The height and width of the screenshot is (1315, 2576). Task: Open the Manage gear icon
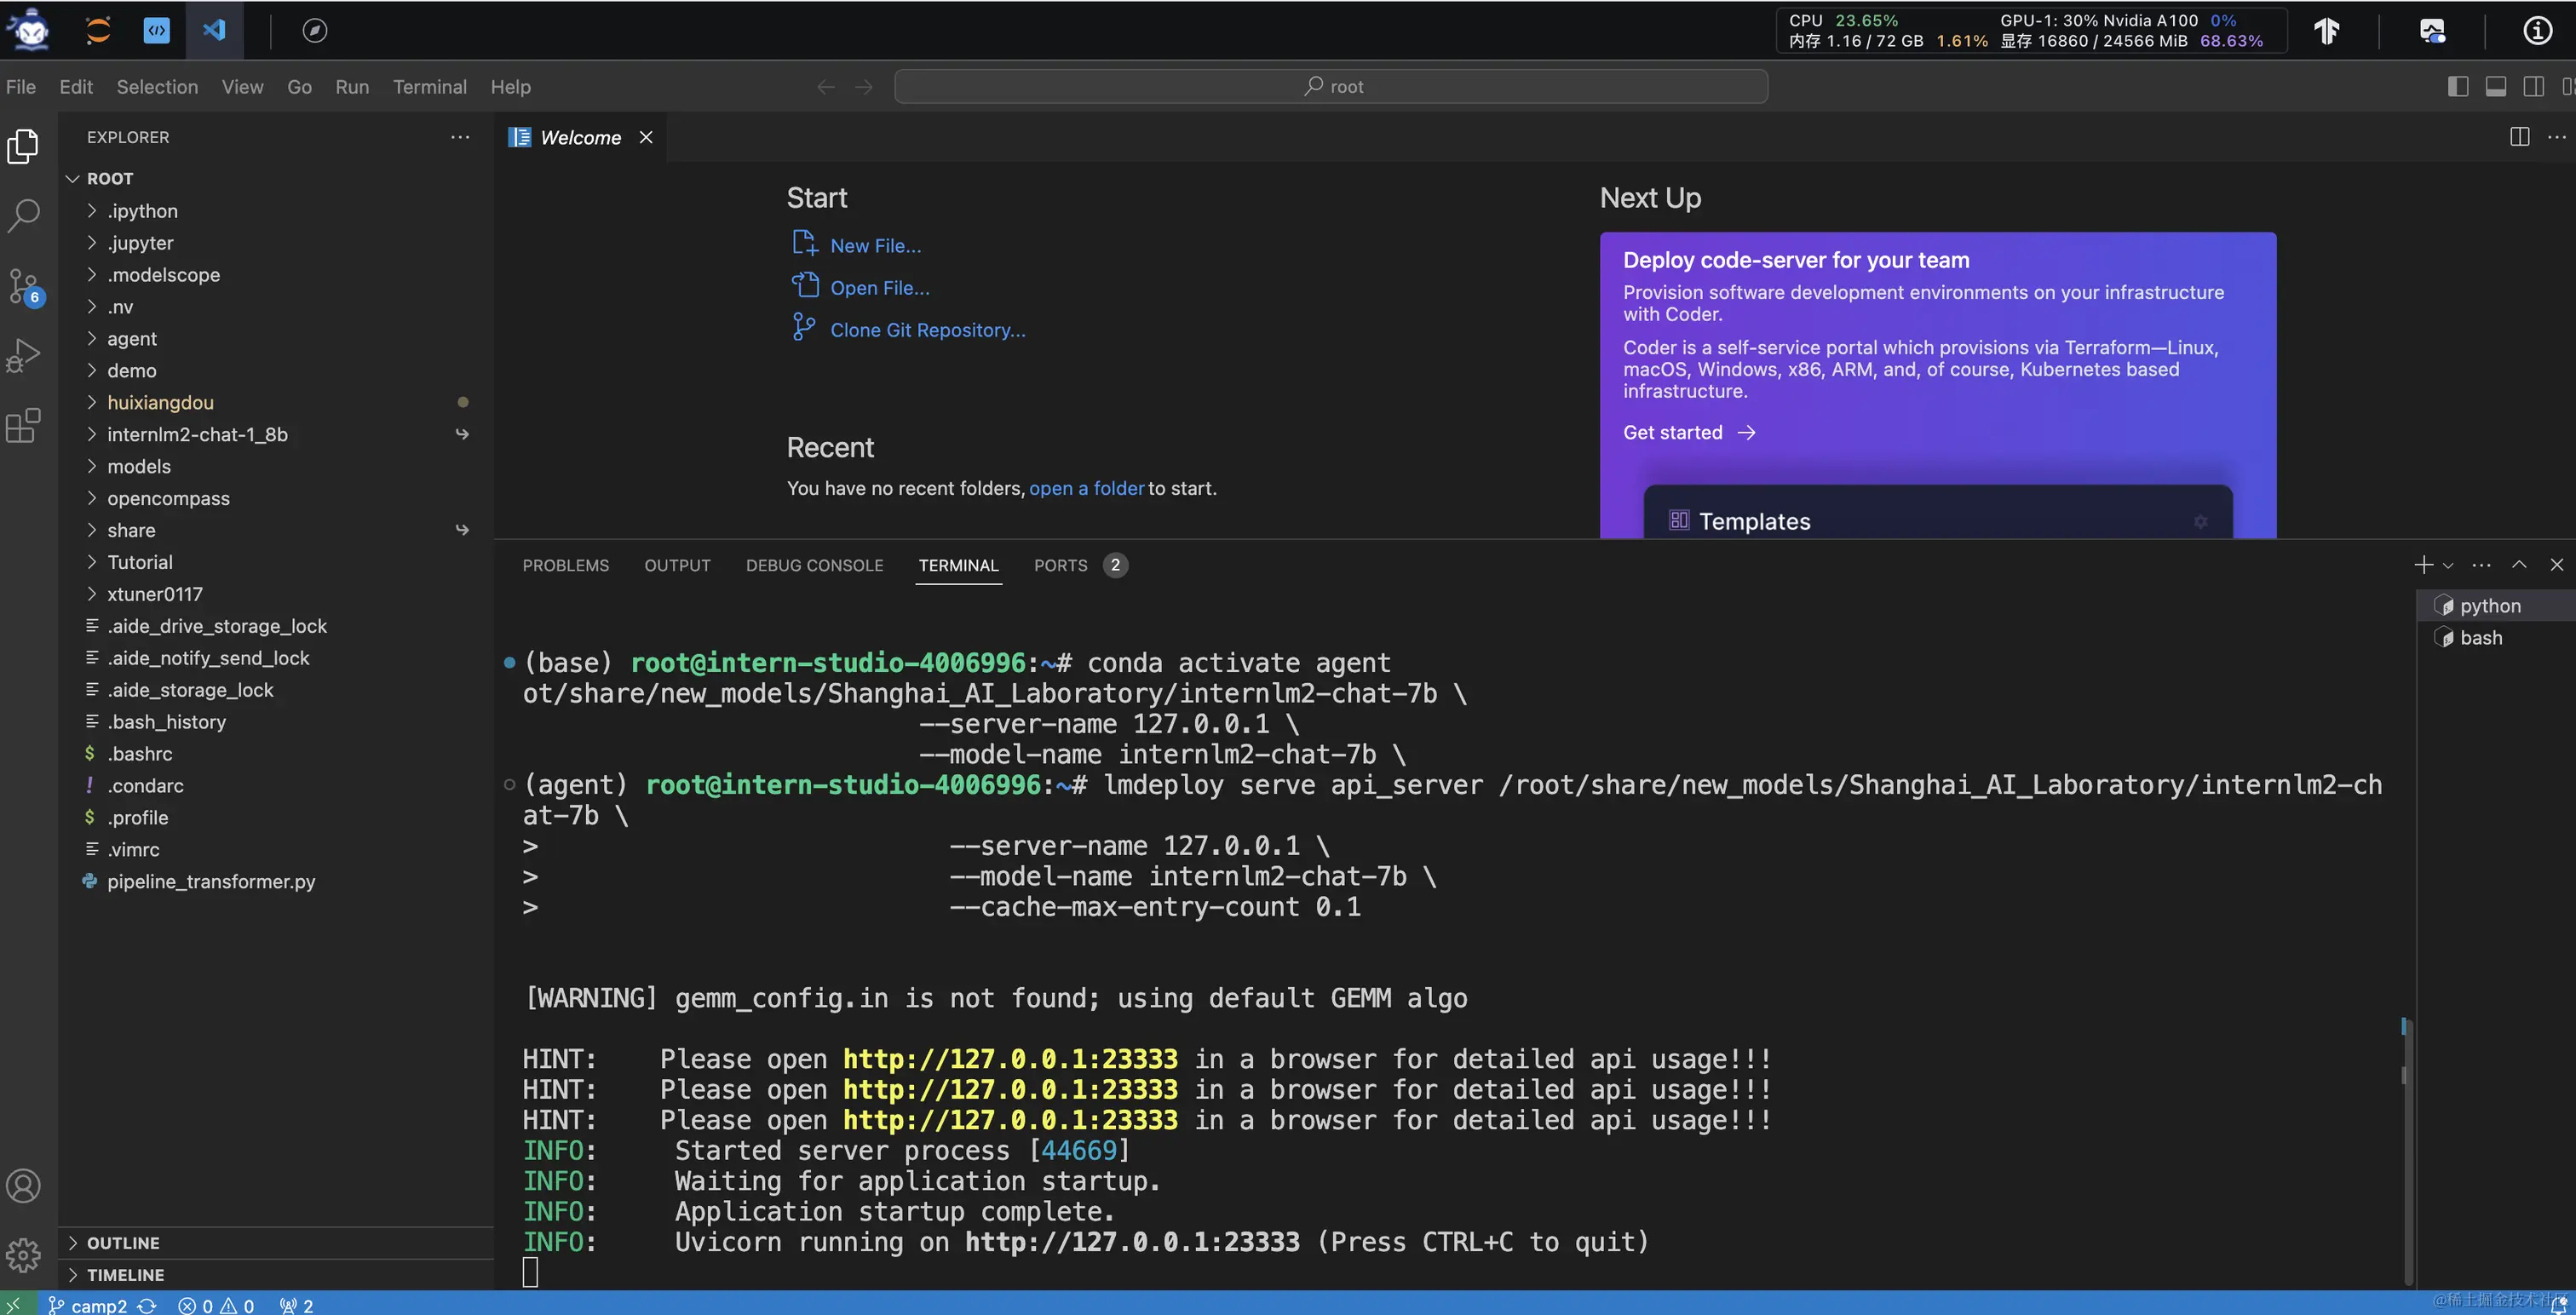pyautogui.click(x=23, y=1255)
